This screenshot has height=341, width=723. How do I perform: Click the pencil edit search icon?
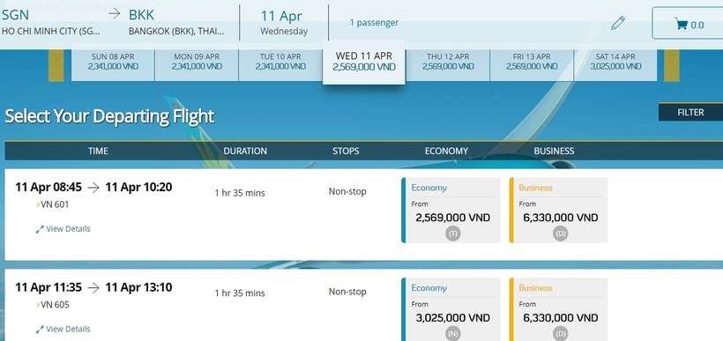(x=617, y=23)
